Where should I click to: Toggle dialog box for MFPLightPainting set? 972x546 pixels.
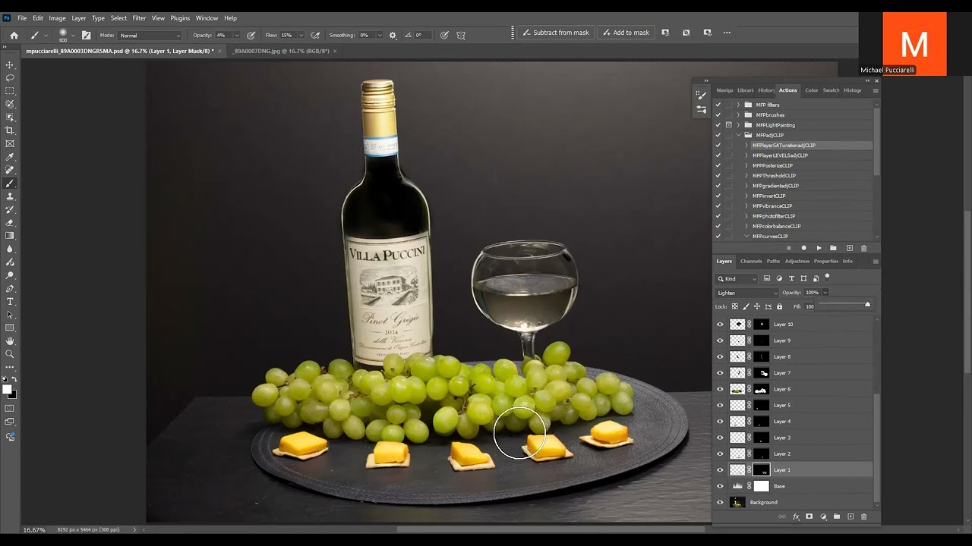point(728,125)
